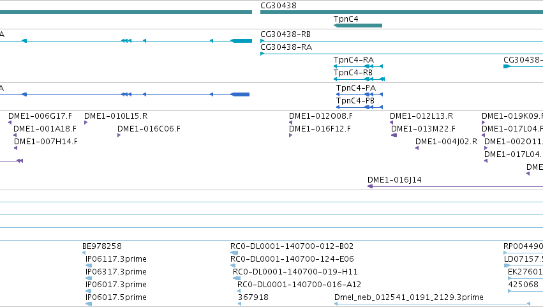Click arrow marker under 367918
Image resolution: width=543 pixels, height=307 pixels.
tap(239, 304)
